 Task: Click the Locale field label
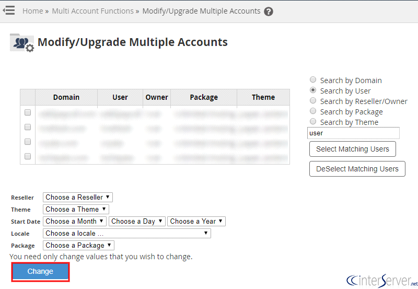20,234
